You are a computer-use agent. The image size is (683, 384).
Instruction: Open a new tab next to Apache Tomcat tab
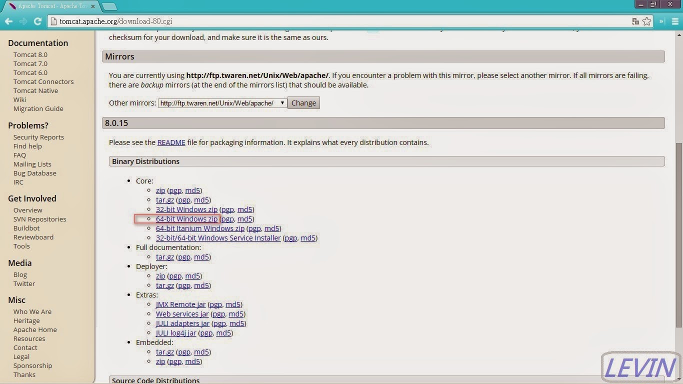109,6
